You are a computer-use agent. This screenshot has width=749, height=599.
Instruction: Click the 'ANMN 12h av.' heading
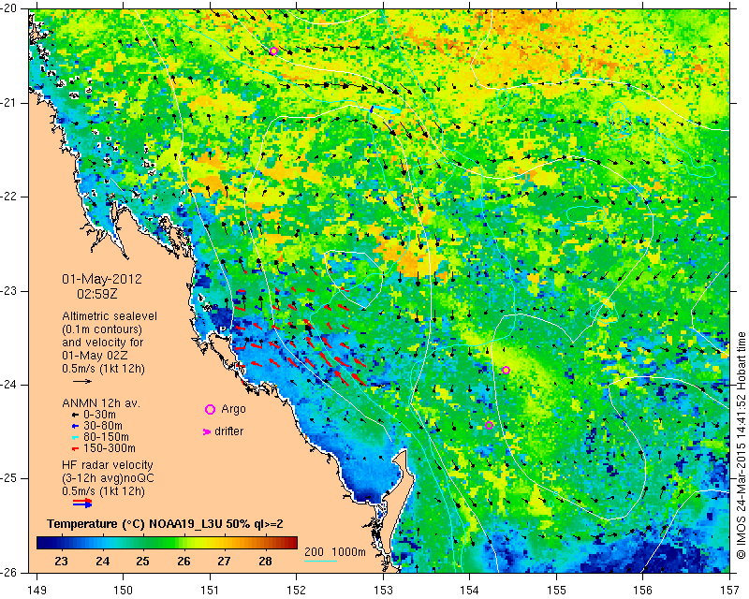coord(101,403)
